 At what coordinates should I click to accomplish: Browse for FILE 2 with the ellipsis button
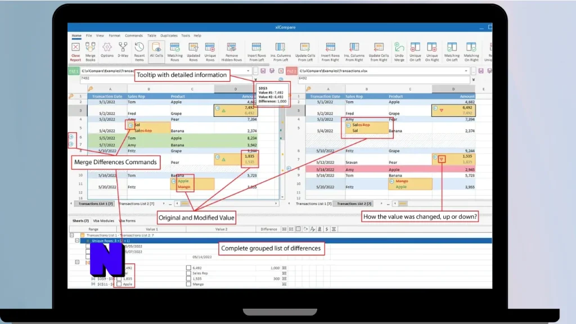pos(474,71)
